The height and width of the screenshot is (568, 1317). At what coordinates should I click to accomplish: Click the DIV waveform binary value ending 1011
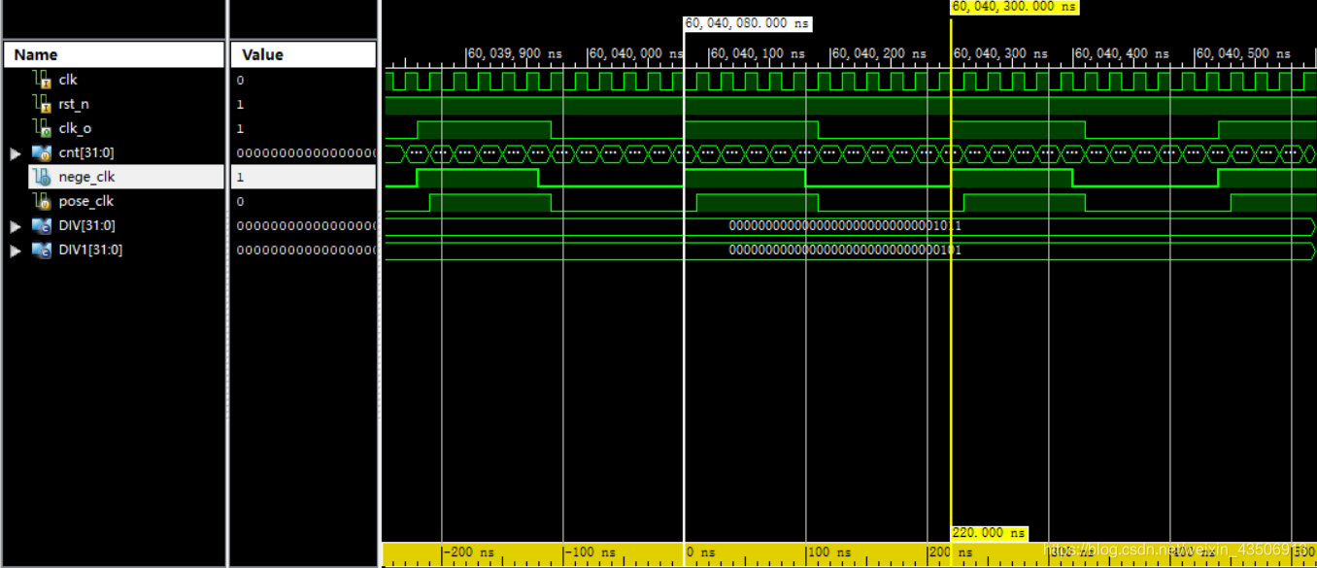click(845, 226)
